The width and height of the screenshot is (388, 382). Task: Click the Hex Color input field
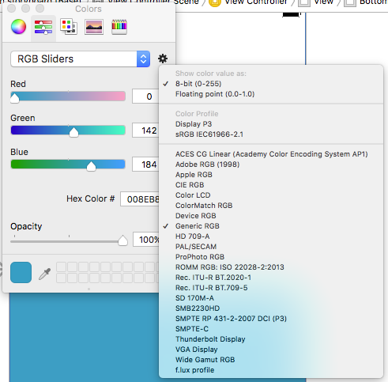click(140, 199)
